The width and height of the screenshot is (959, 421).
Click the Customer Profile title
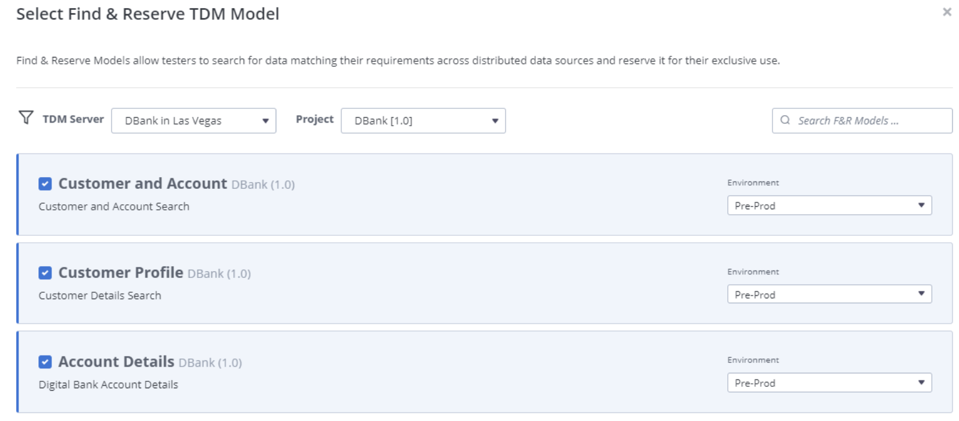pos(121,273)
